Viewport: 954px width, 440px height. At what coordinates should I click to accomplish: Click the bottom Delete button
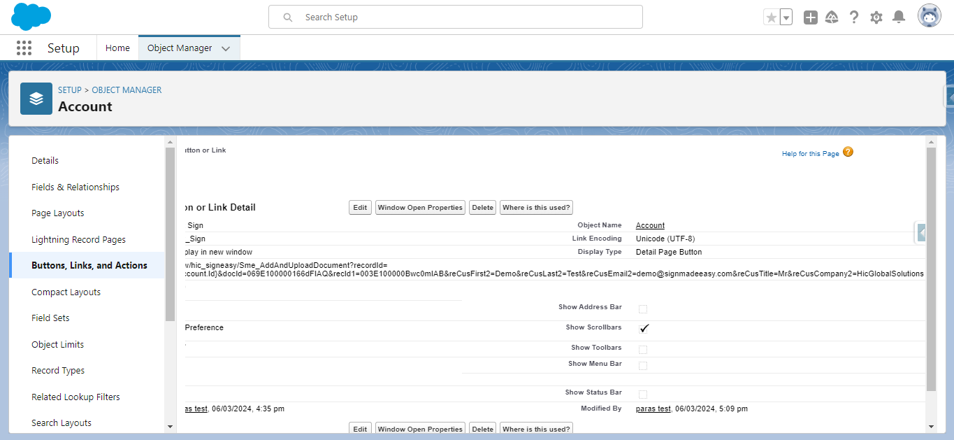click(482, 428)
